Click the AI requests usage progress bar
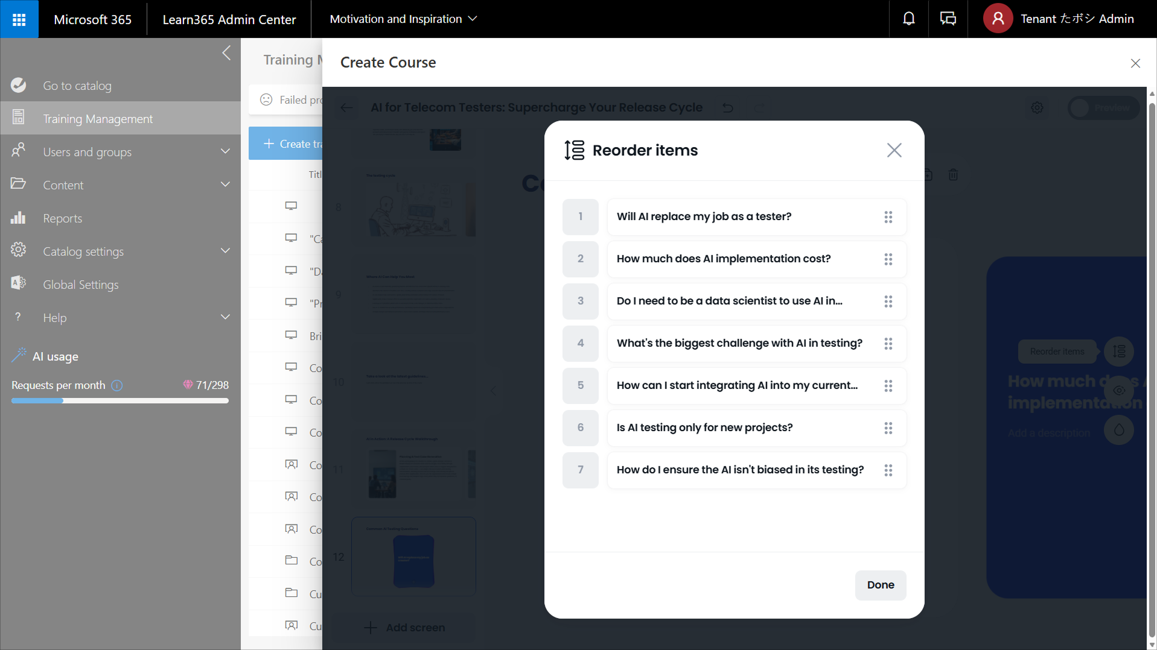Screen dimensions: 1157x650 point(120,401)
